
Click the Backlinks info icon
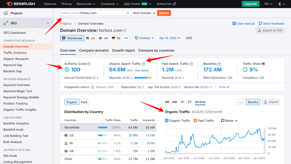[219, 64]
